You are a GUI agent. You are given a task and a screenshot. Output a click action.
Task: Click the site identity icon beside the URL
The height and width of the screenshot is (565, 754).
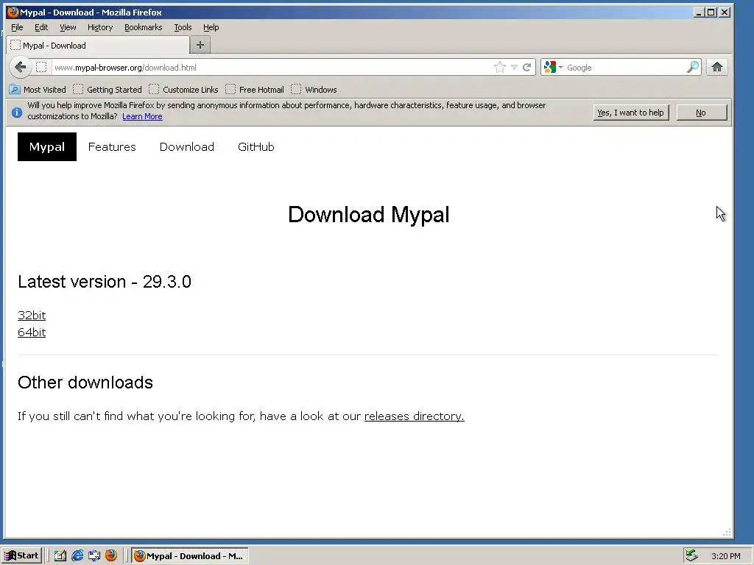(x=41, y=67)
